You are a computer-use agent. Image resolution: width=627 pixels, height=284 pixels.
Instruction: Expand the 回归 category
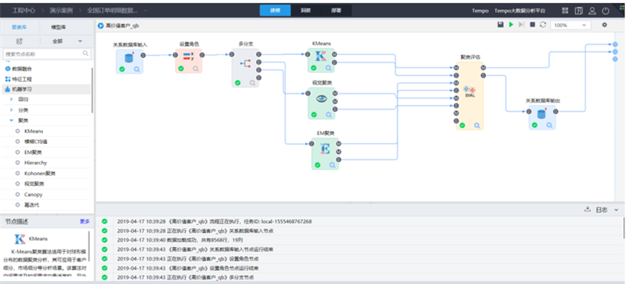coord(12,99)
